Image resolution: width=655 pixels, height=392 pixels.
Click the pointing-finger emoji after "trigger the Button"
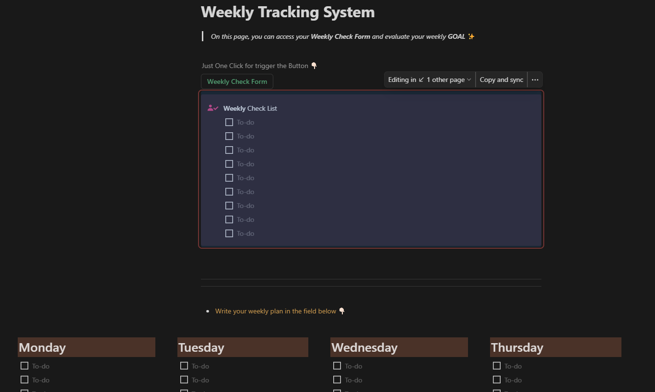coord(314,66)
